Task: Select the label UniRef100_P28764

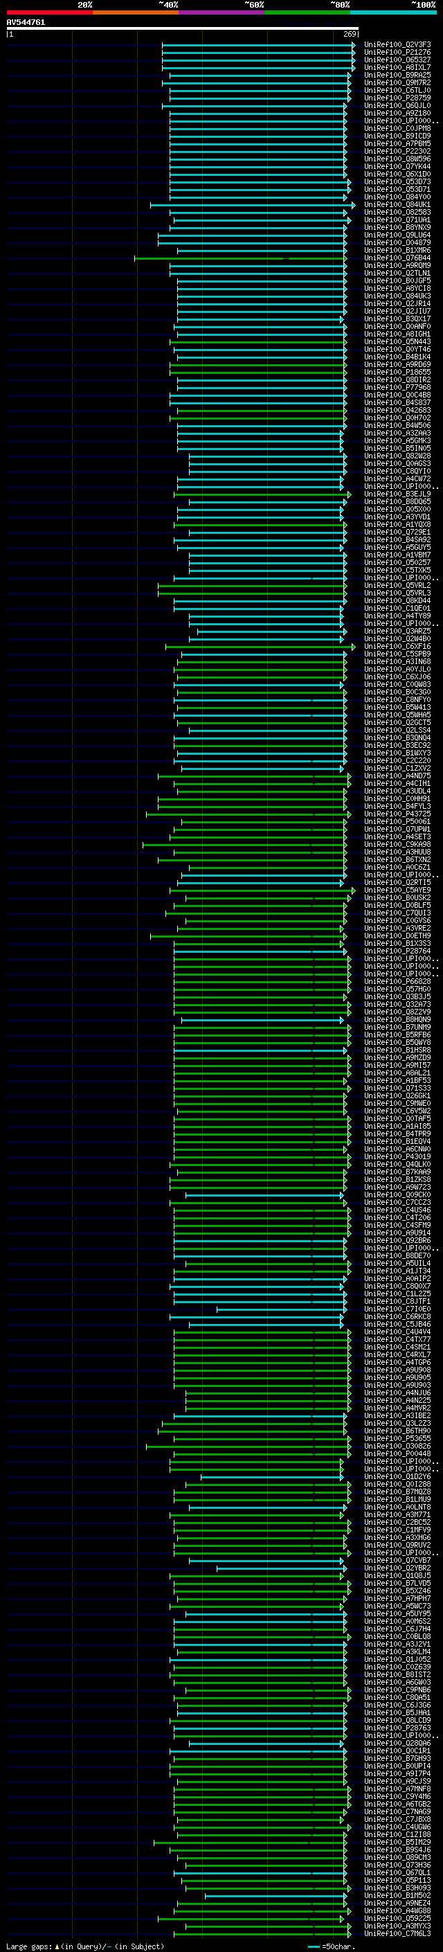Action: pyautogui.click(x=397, y=951)
